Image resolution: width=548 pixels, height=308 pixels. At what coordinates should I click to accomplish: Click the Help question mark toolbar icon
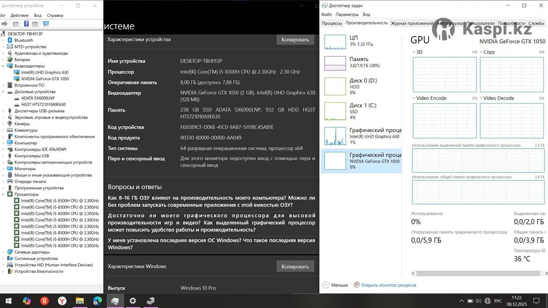point(26,24)
